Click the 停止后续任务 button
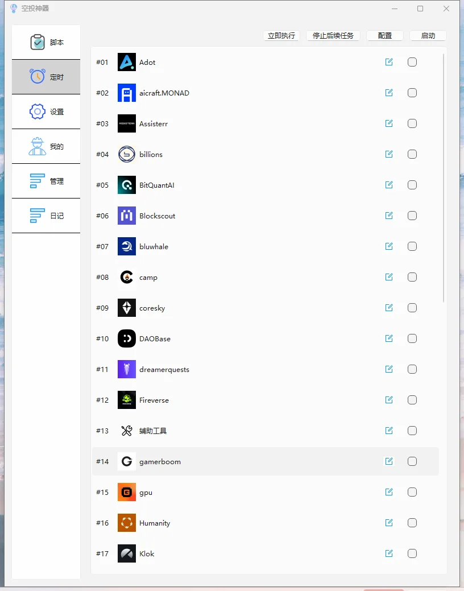Image resolution: width=464 pixels, height=591 pixels. tap(333, 35)
